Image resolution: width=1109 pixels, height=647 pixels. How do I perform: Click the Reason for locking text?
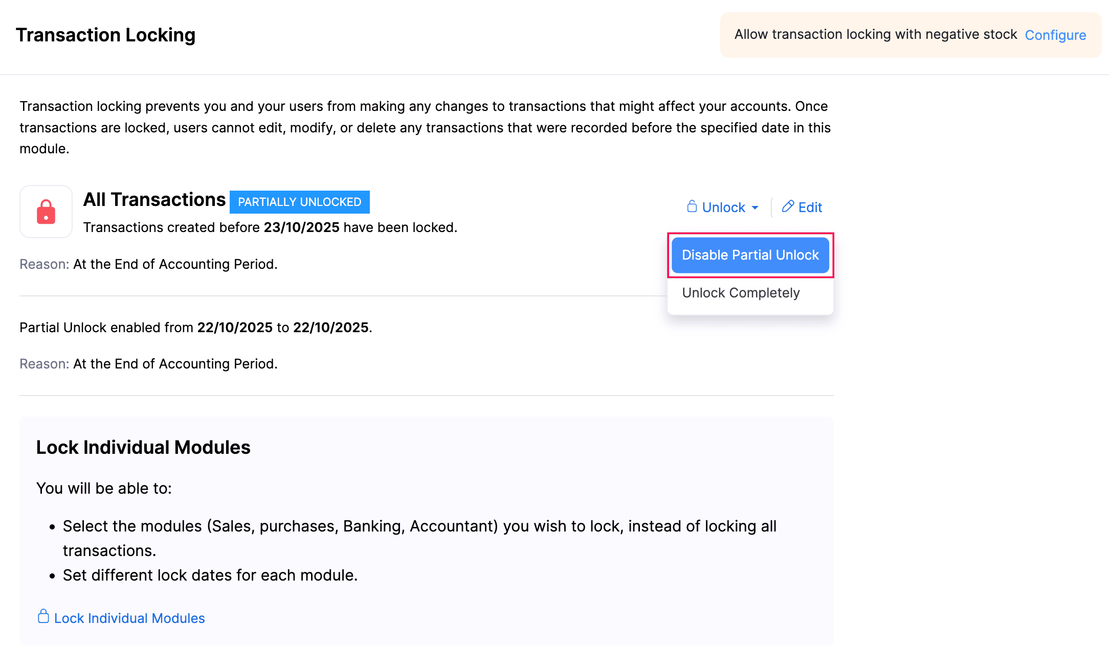coord(148,264)
